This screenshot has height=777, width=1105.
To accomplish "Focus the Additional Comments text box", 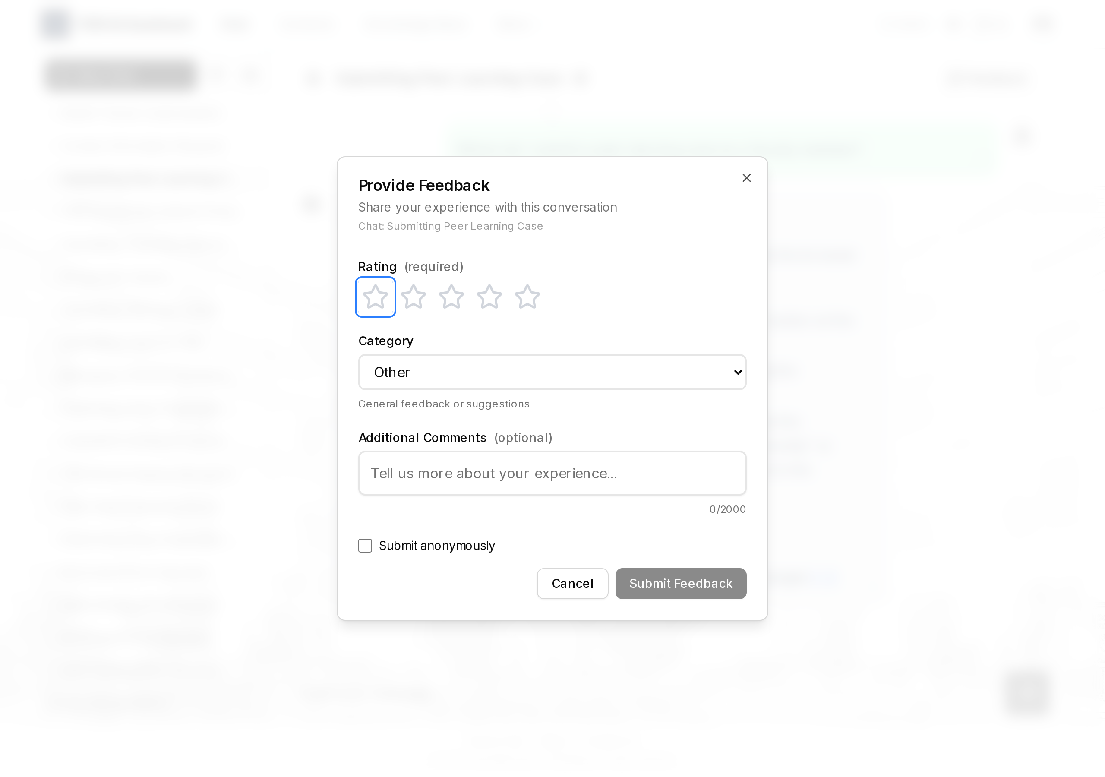I will [552, 473].
